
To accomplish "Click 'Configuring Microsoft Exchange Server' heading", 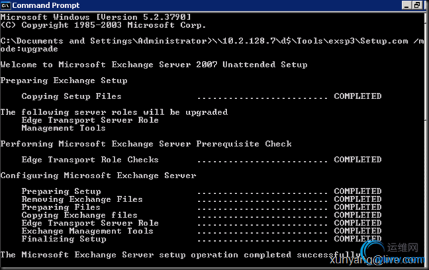I will pos(98,176).
